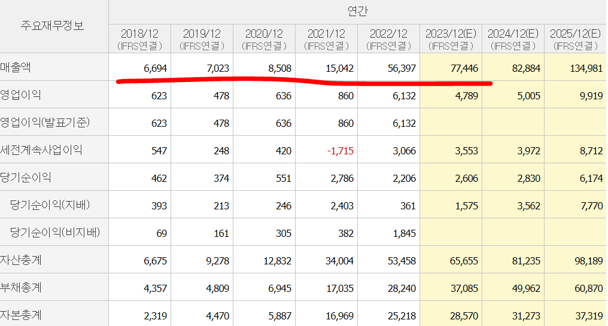The image size is (608, 326).
Task: Select total assets value 6,675
Action: point(155,261)
